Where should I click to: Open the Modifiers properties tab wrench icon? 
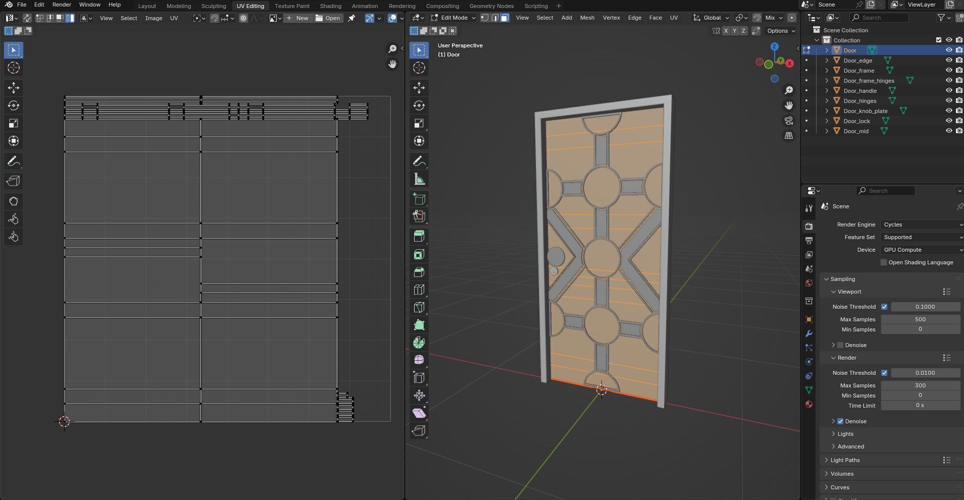click(x=809, y=334)
